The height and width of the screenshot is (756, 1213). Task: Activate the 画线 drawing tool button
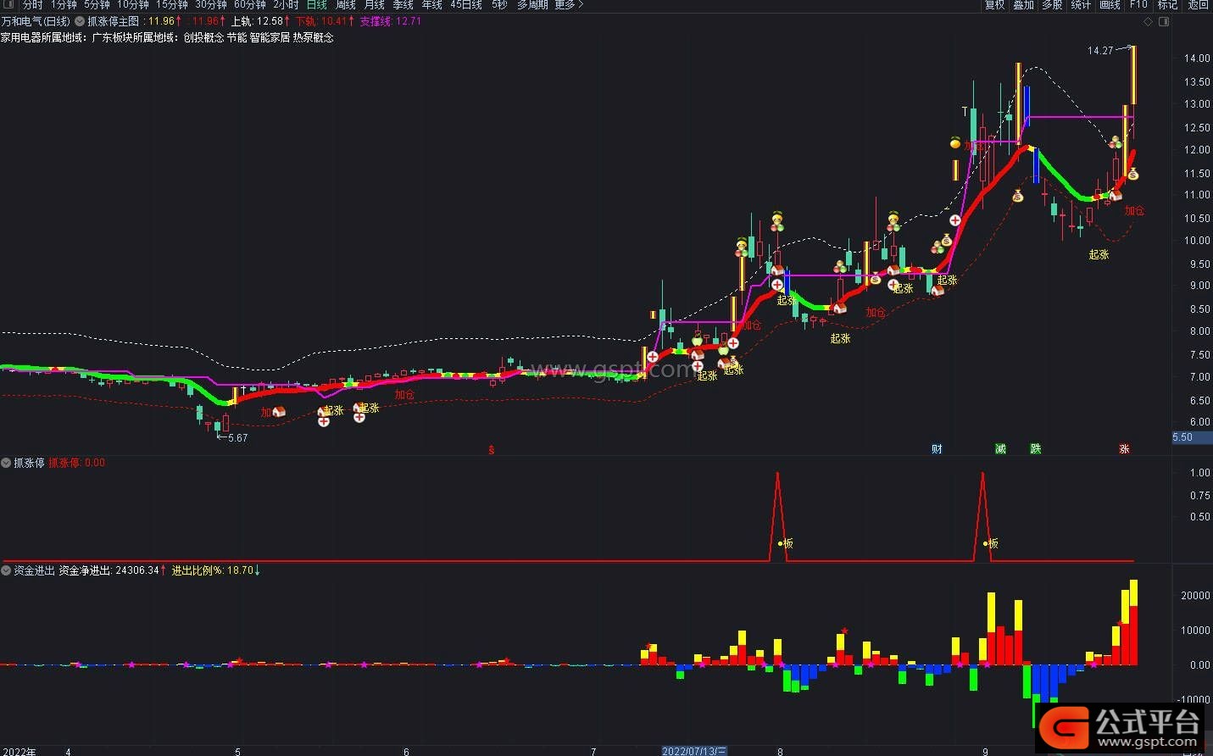[x=1110, y=4]
